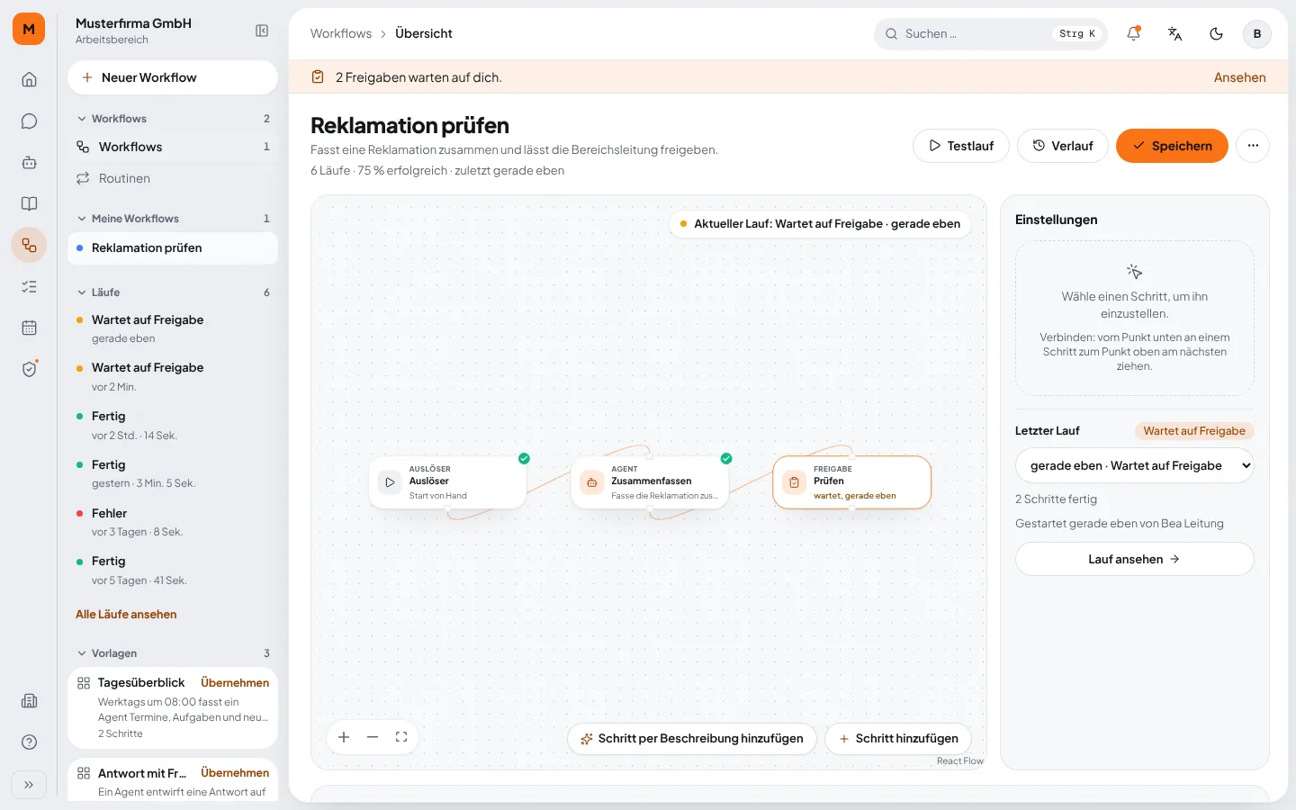Open notifications bell
Viewport: 1296px width, 810px height.
(x=1133, y=33)
